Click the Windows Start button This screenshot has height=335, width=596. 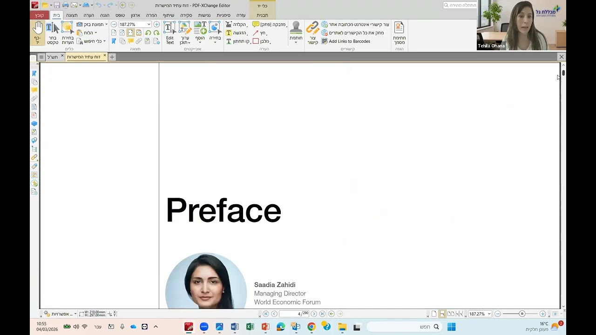tap(451, 327)
